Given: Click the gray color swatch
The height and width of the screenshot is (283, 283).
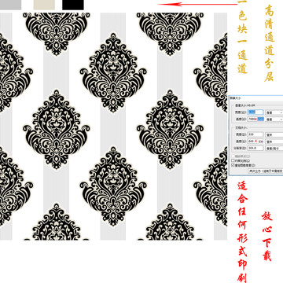Looking at the screenshot, I should coord(10,5).
